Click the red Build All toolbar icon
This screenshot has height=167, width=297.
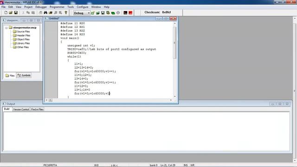[130, 13]
